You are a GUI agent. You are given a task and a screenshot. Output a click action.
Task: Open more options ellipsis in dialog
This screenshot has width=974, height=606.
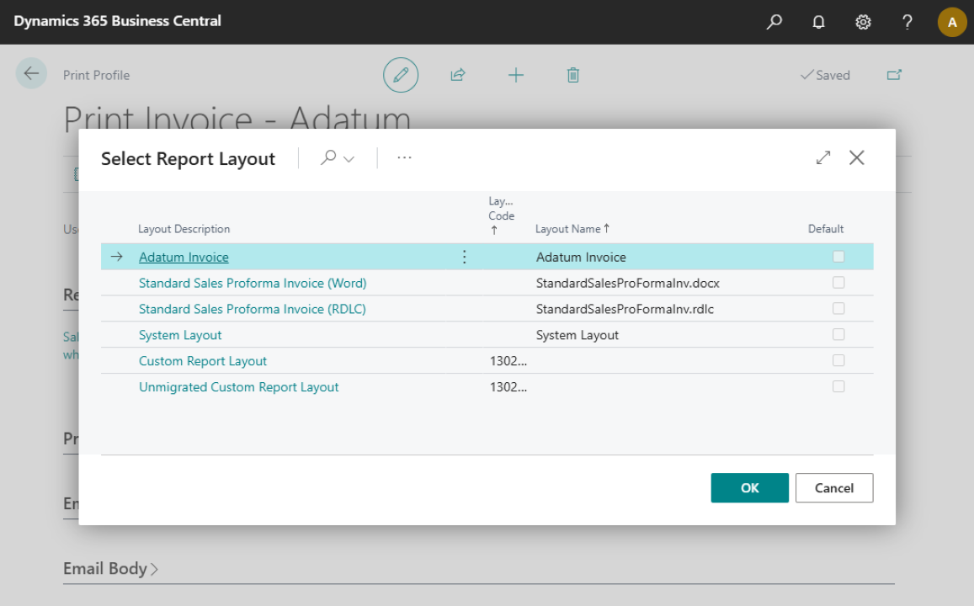coord(404,157)
